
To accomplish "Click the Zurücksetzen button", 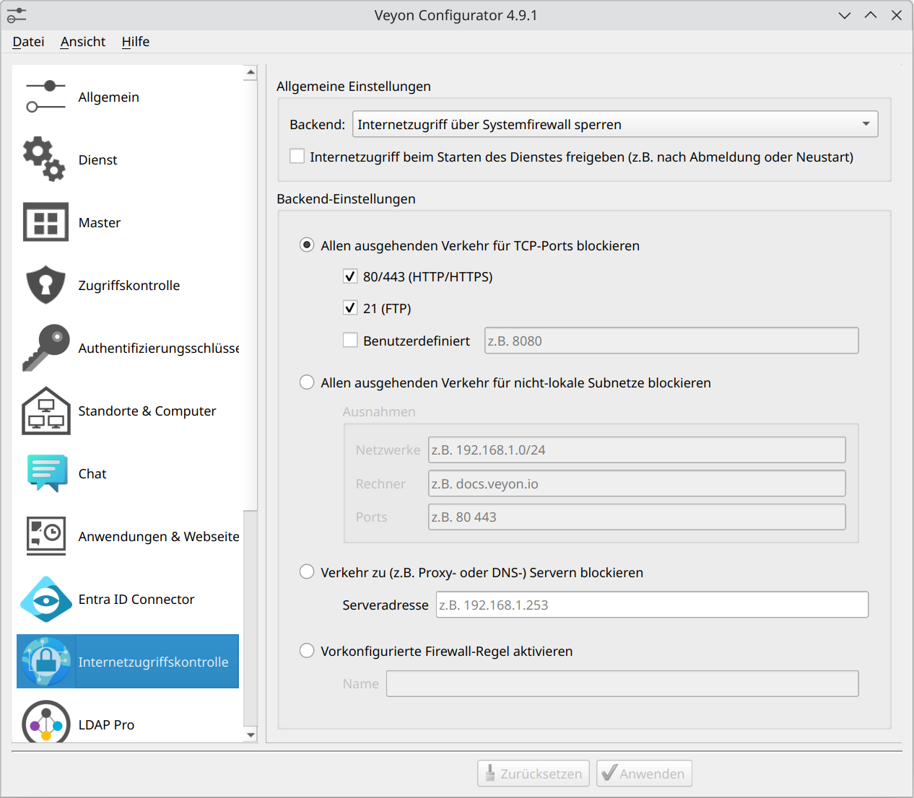I will pyautogui.click(x=533, y=773).
